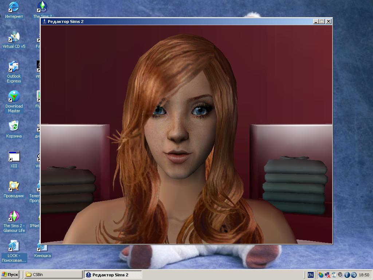Screen dimensions: 373x280
Task: Click the Редактор Sims 2 window title bar
Action: (187, 22)
